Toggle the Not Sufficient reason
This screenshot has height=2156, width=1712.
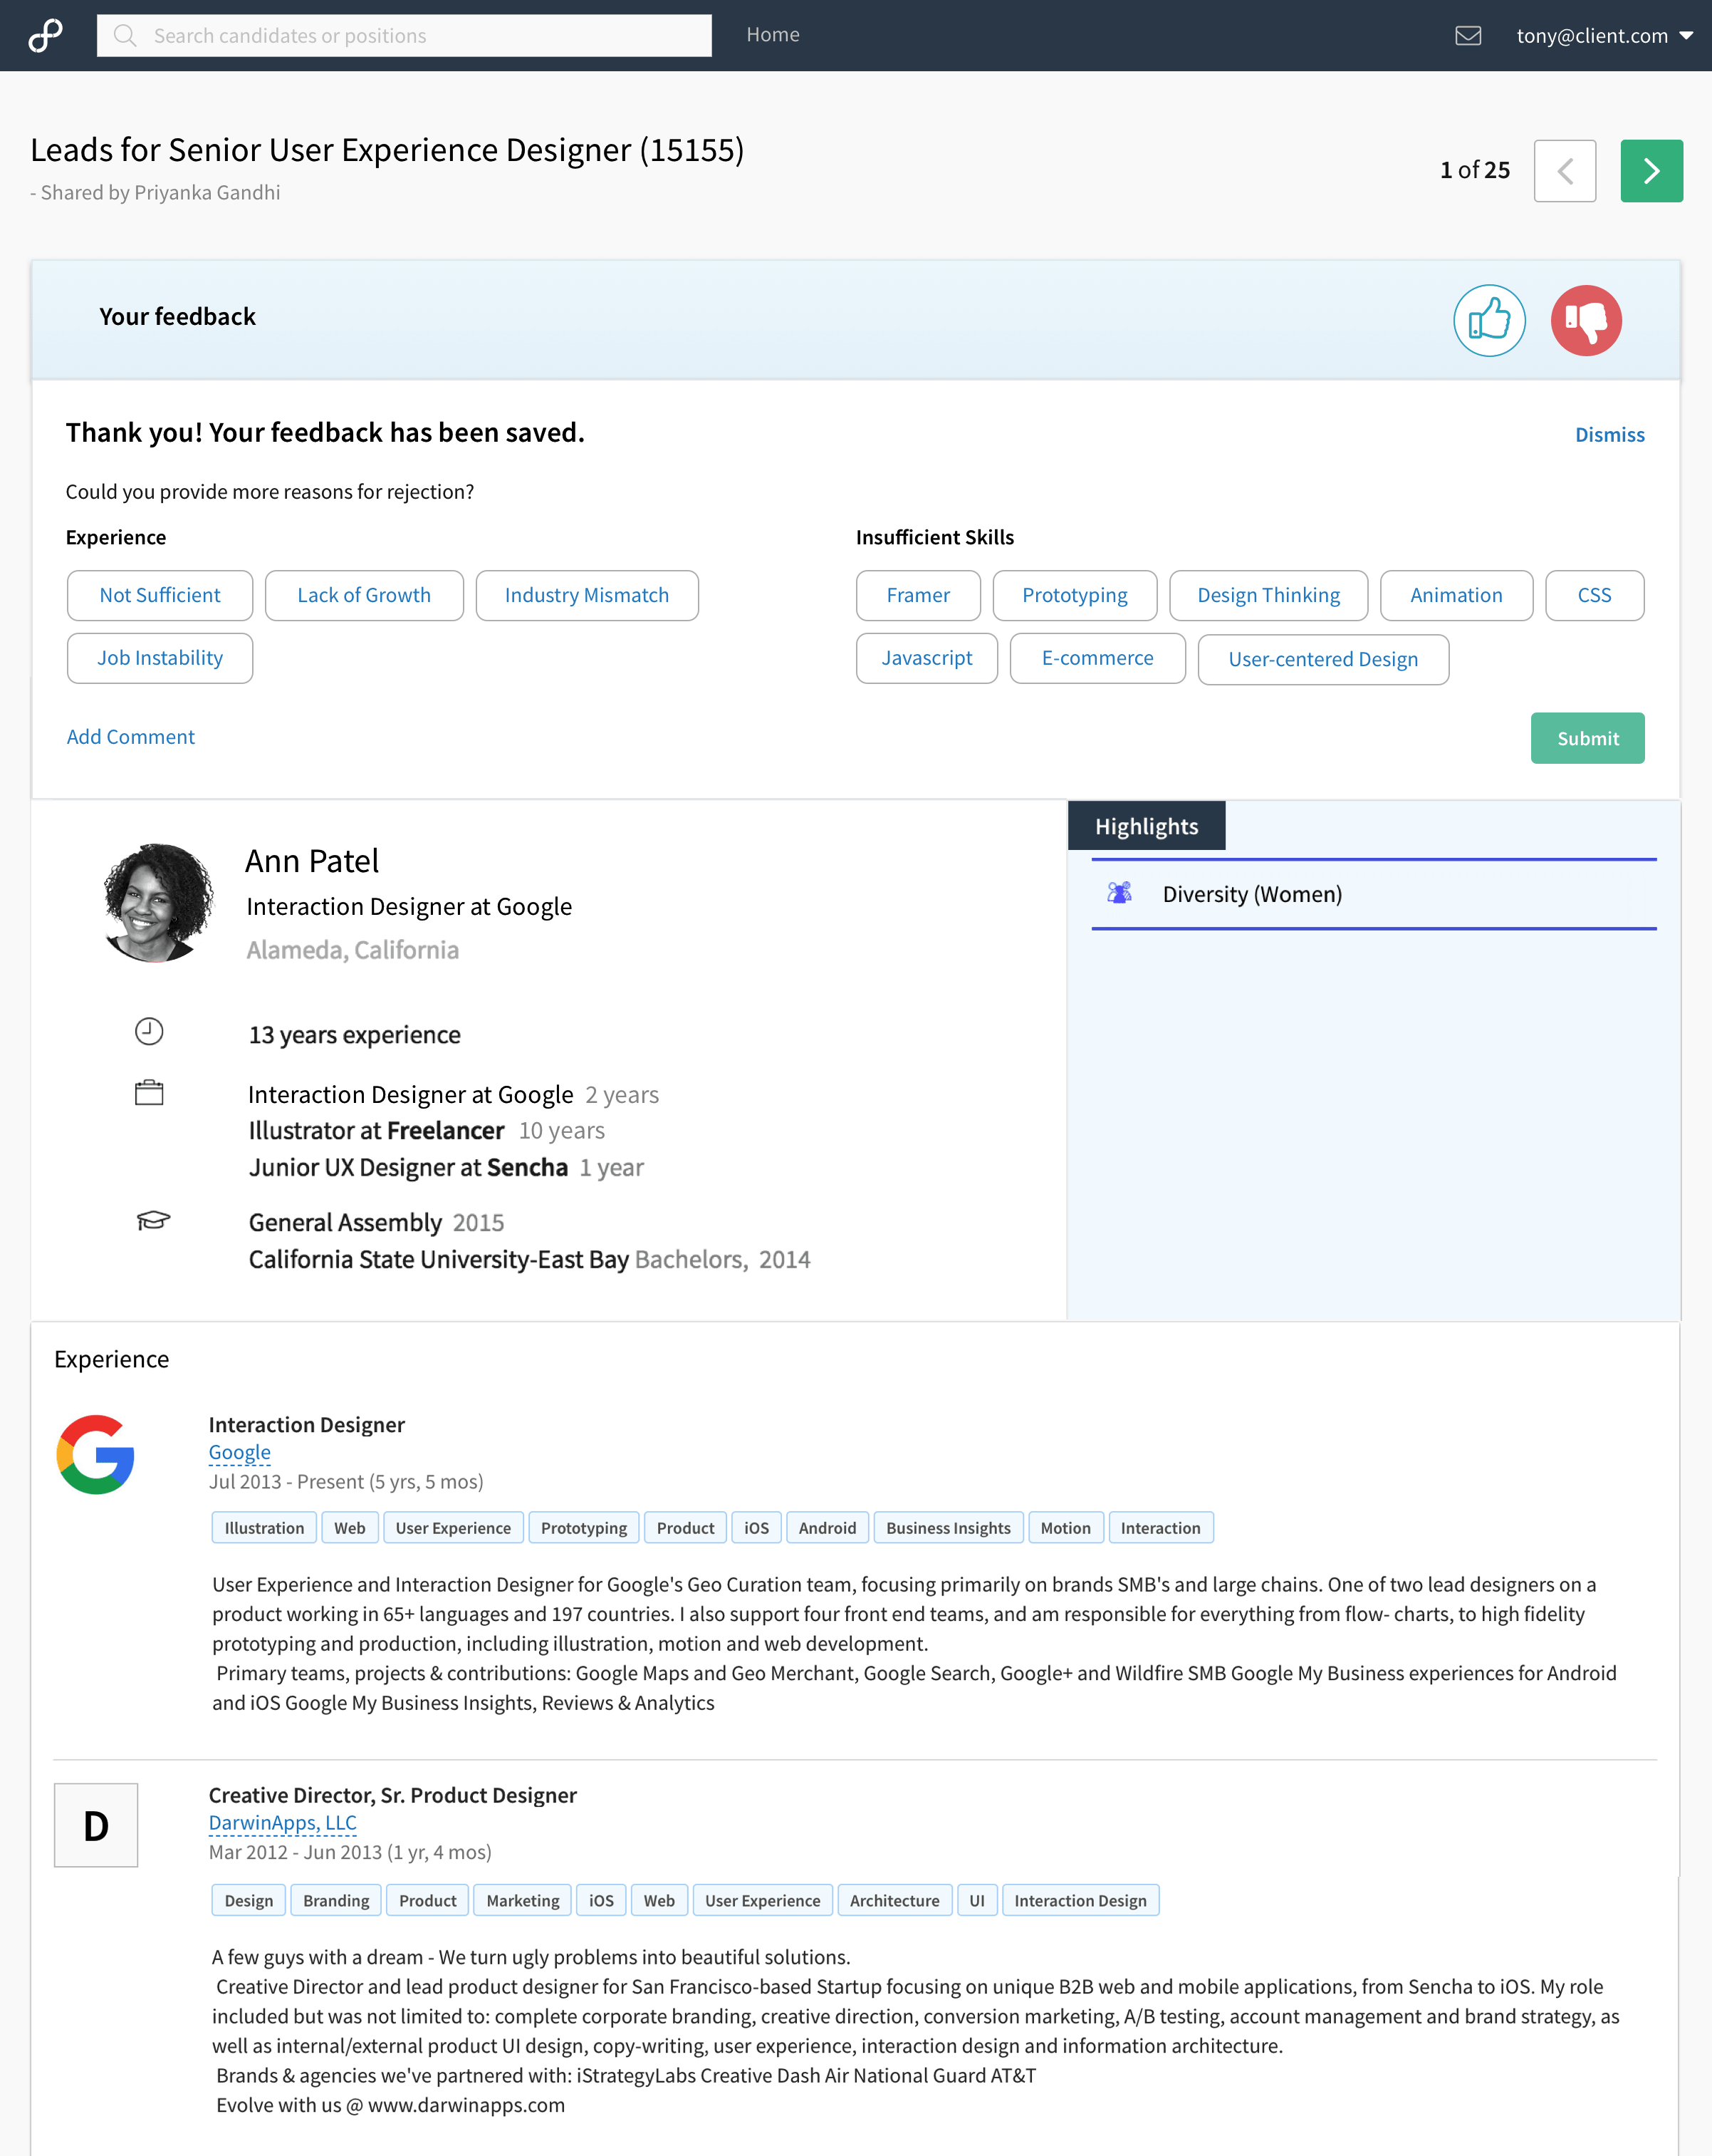click(160, 595)
